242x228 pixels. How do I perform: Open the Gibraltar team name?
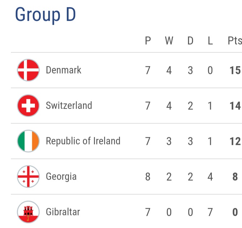point(63,212)
